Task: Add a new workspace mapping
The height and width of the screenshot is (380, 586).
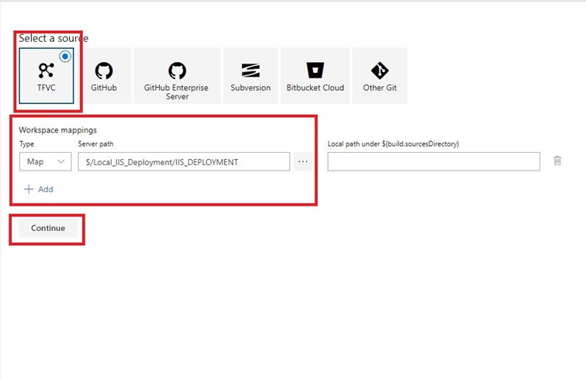Action: (x=39, y=189)
